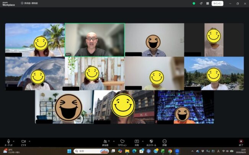
Task: Expand share options arrow beside 共有
Action: (x=143, y=141)
